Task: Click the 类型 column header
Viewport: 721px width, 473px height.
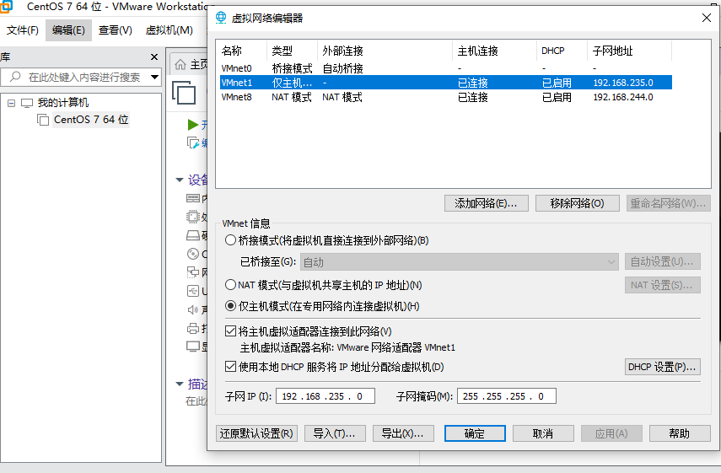Action: [x=292, y=51]
